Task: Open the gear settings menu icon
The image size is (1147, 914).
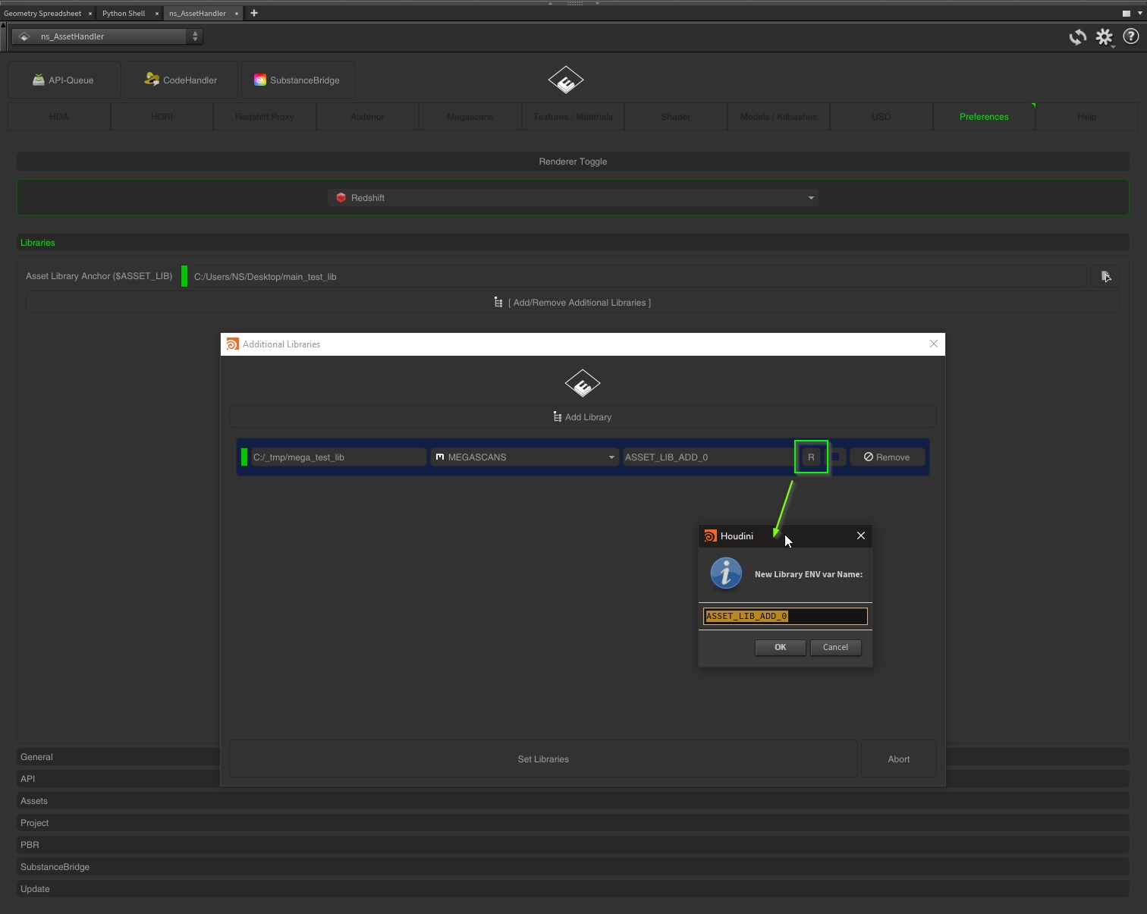Action: 1104,37
